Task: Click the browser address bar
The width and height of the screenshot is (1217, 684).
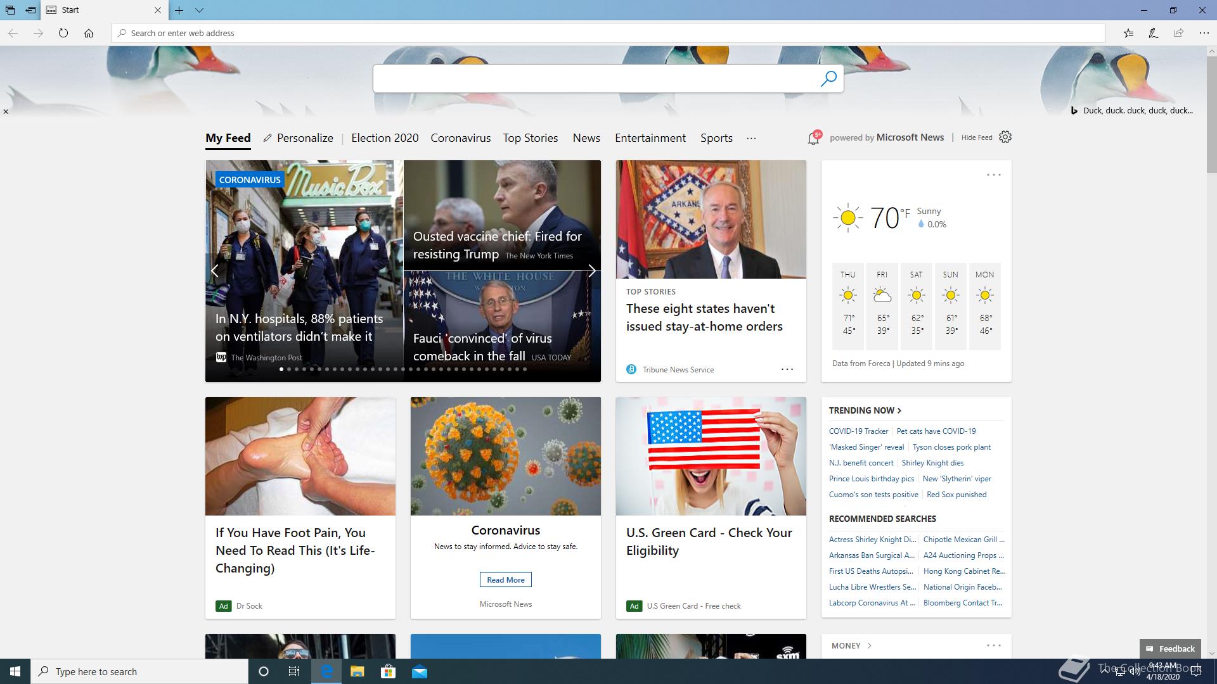Action: tap(608, 33)
